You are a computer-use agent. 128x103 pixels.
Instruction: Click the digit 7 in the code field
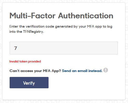coord(16,48)
